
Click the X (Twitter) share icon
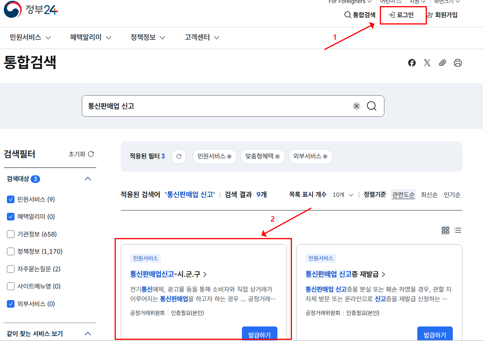pos(427,63)
